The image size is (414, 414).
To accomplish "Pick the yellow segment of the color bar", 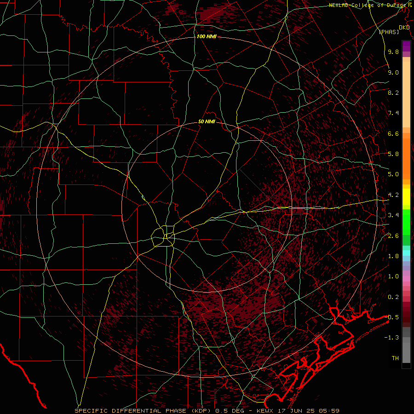I will [406, 197].
